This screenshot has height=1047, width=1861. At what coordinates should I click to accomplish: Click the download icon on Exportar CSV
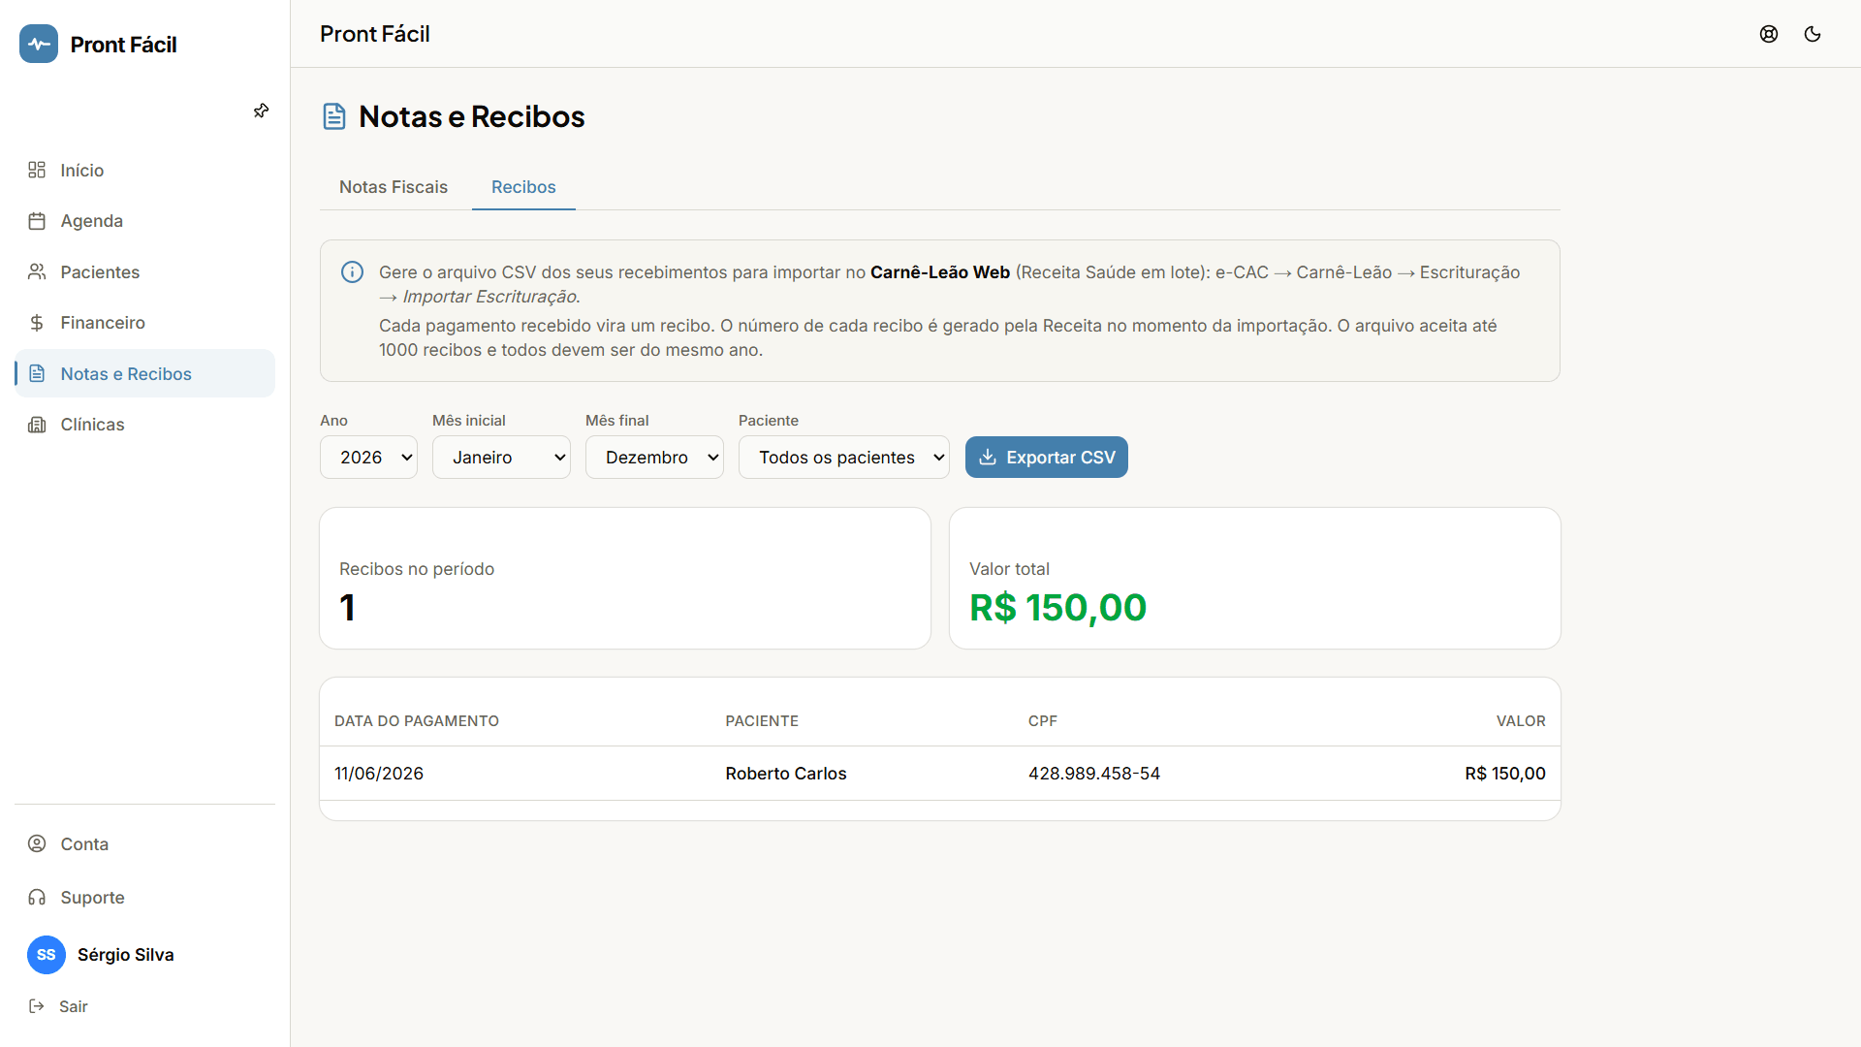pyautogui.click(x=988, y=458)
